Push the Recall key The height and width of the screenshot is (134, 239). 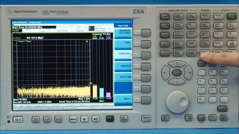pyautogui.click(x=218, y=44)
